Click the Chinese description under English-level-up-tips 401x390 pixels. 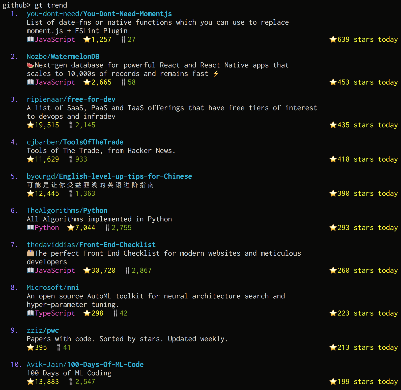coord(90,185)
